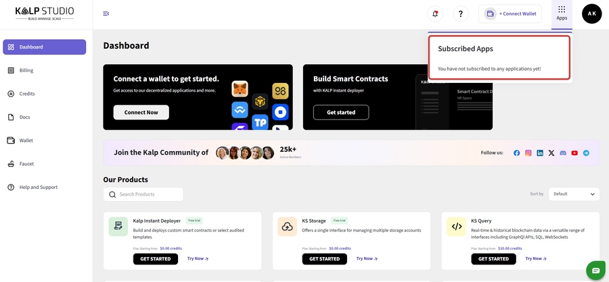Go to Credits in the sidebar
This screenshot has height=282, width=609.
[26, 94]
